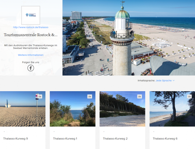Select the 'Thalasso-Kurweg 2' title

(115, 139)
